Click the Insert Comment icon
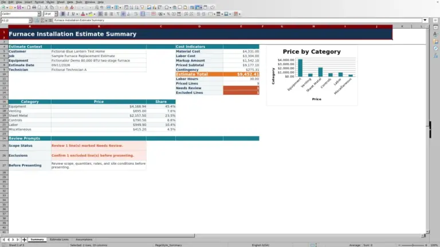Viewport: 440px width, 247px height. 180,7
